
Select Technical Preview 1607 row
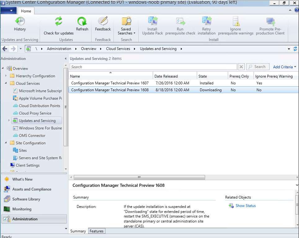click(x=184, y=83)
